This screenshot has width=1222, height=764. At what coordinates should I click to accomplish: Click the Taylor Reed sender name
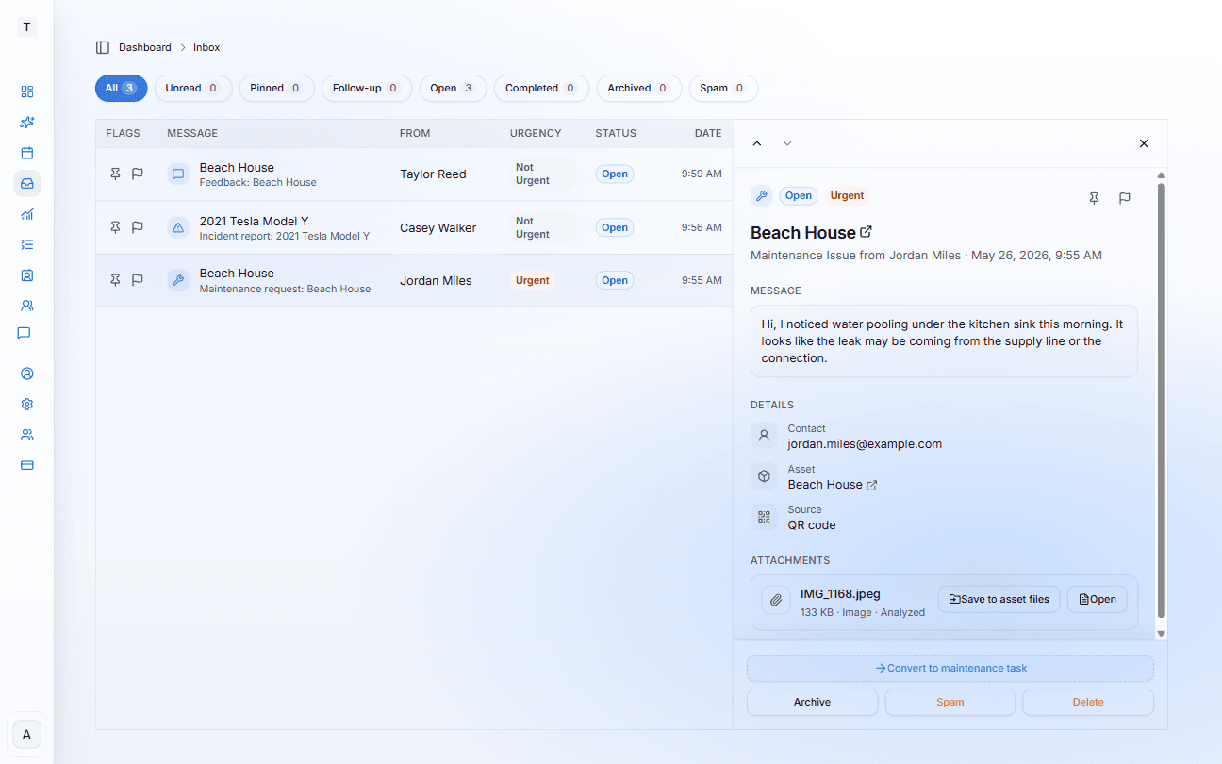tap(433, 174)
